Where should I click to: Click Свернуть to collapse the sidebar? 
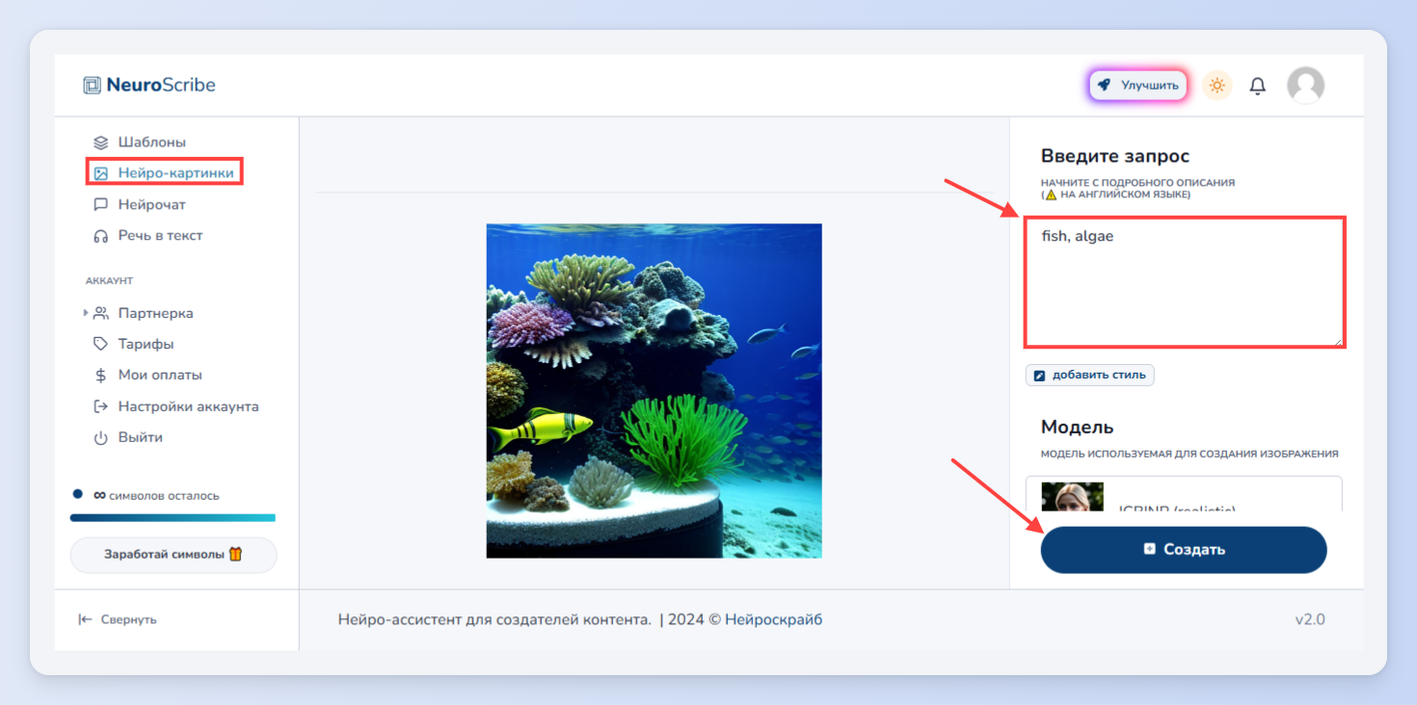click(x=118, y=619)
